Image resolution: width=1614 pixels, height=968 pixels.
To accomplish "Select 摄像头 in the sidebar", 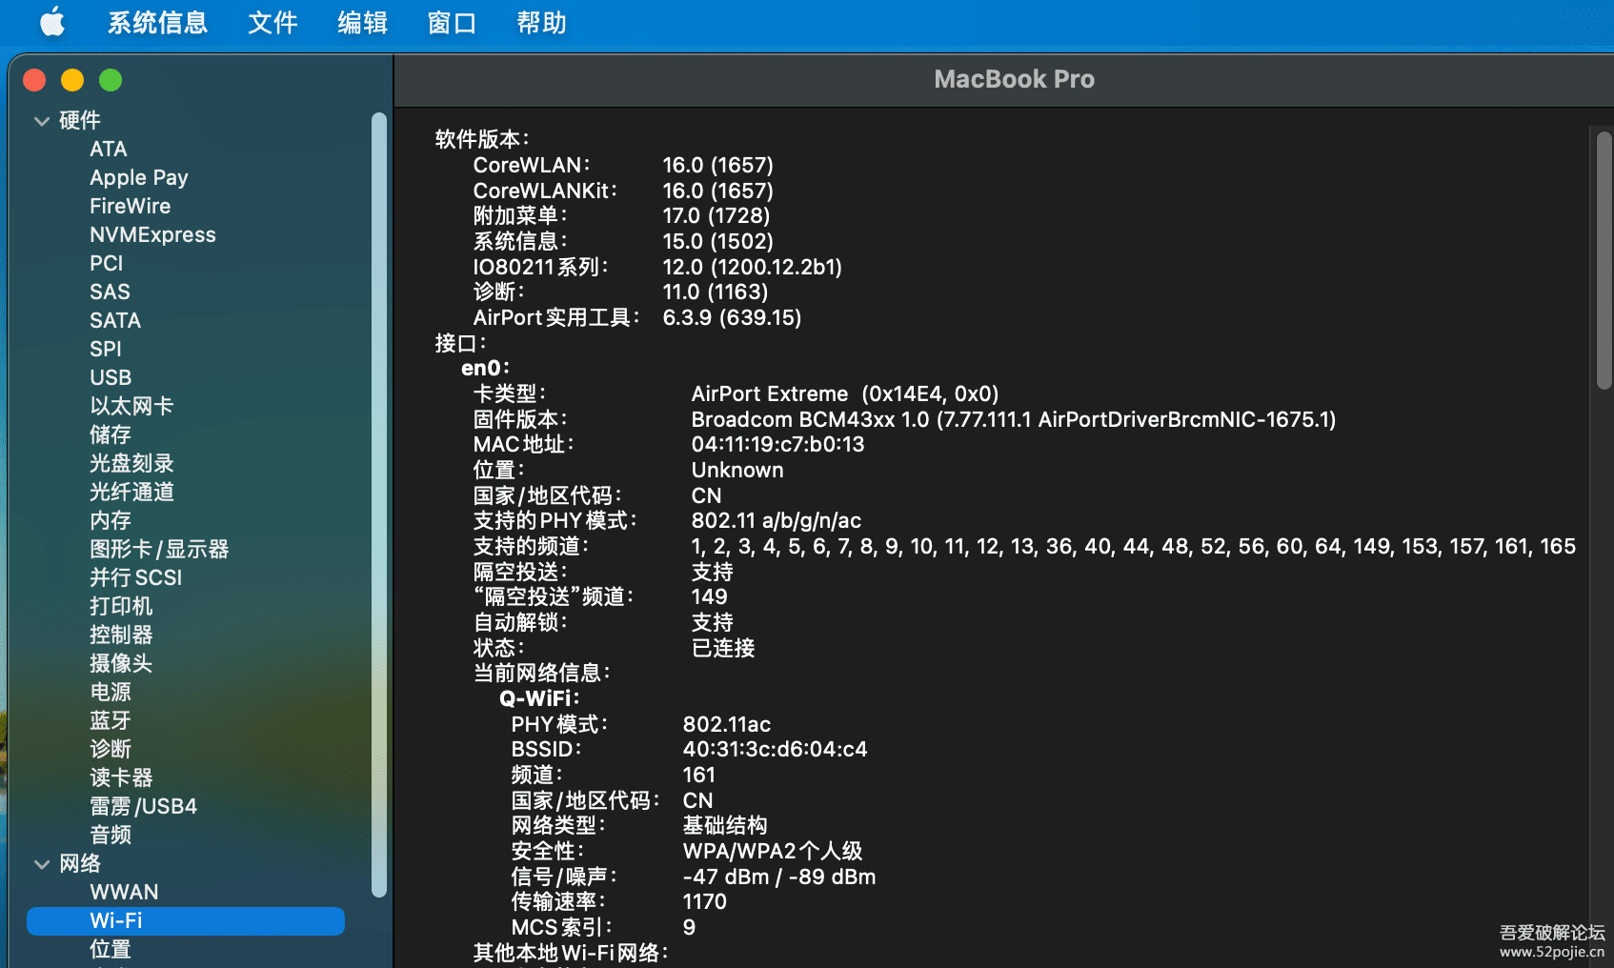I will (x=121, y=664).
